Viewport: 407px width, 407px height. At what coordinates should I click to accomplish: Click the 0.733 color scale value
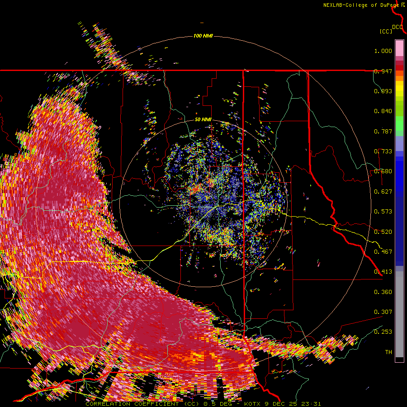tap(383, 151)
